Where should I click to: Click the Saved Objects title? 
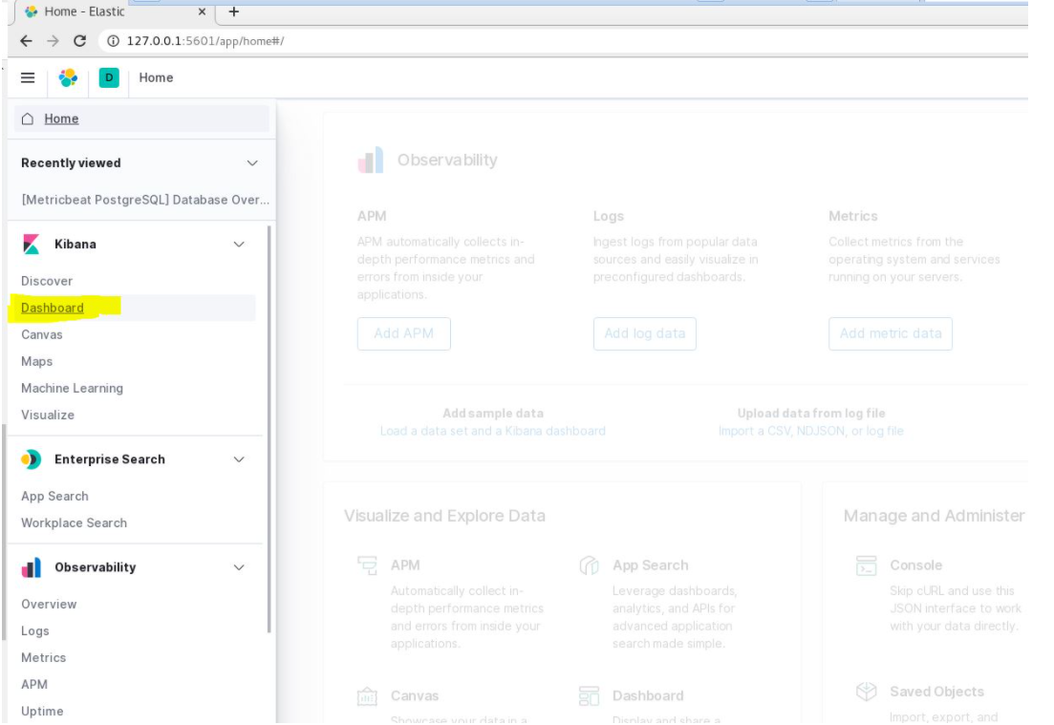(937, 693)
